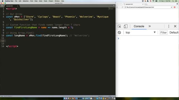
Task: Click the Chrome back arrow button
Action: pyautogui.click(x=117, y=7)
